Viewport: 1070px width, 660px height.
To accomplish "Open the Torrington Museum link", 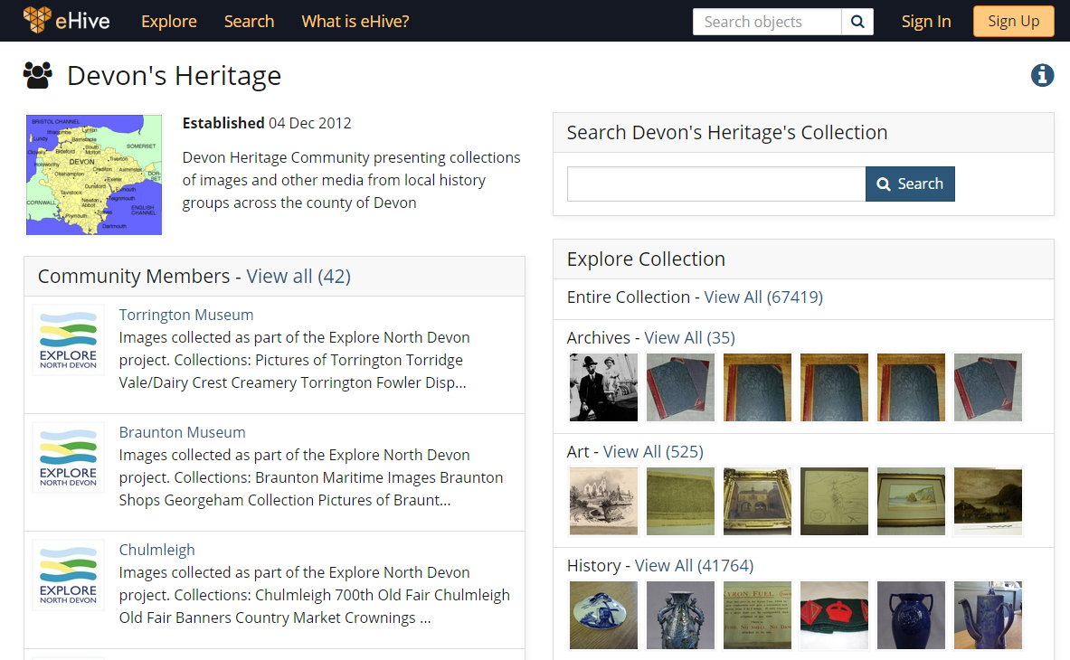I will 186,315.
